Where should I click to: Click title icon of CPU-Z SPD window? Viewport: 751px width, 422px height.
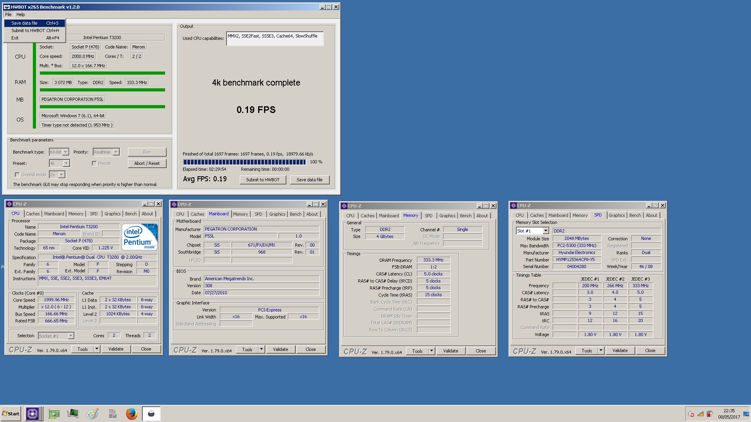pyautogui.click(x=514, y=206)
